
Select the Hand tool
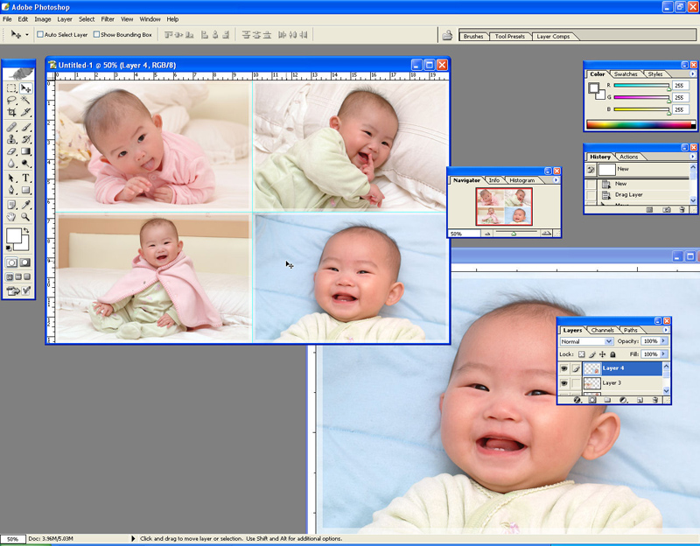click(12, 216)
